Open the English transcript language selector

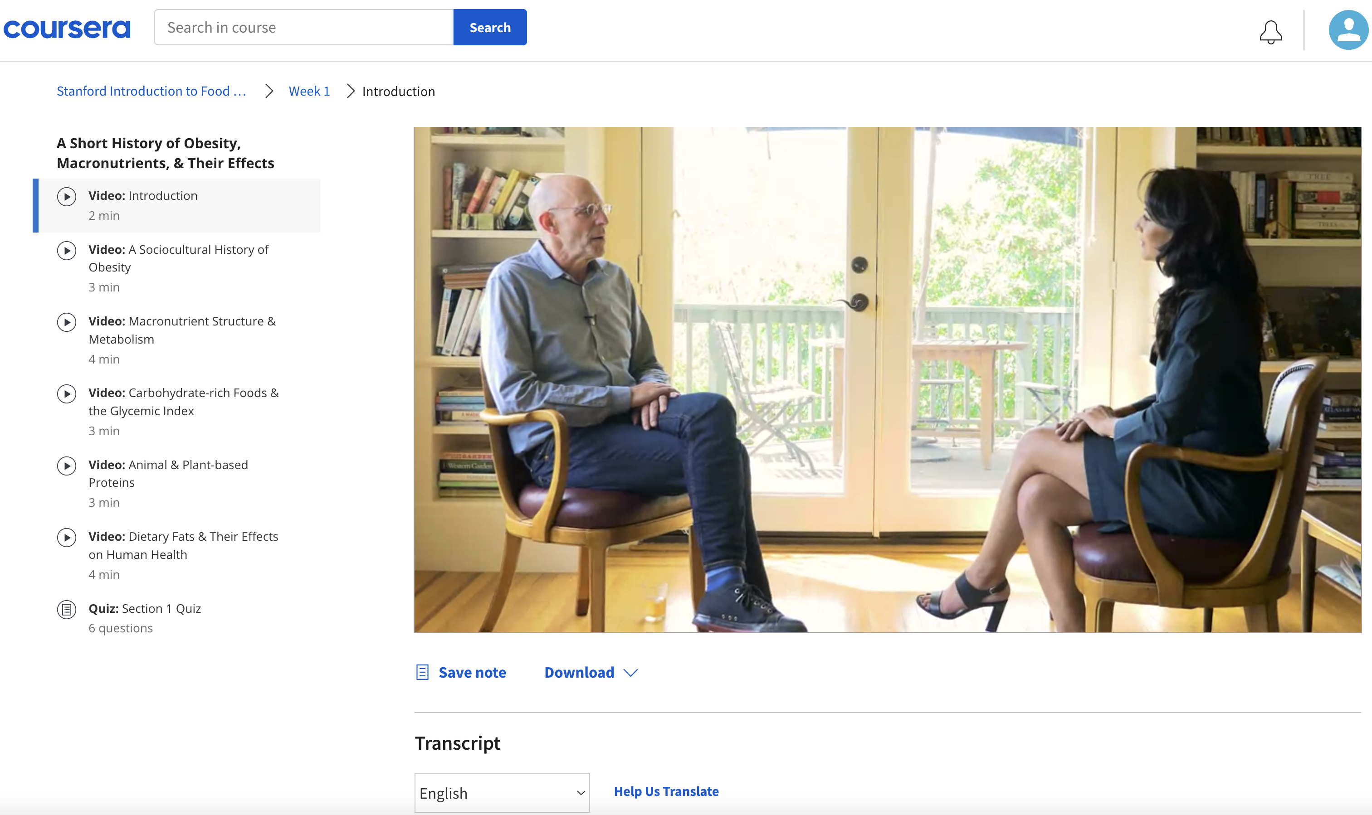click(501, 792)
